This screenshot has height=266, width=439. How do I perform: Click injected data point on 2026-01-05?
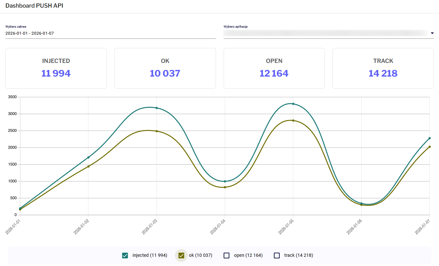(293, 104)
